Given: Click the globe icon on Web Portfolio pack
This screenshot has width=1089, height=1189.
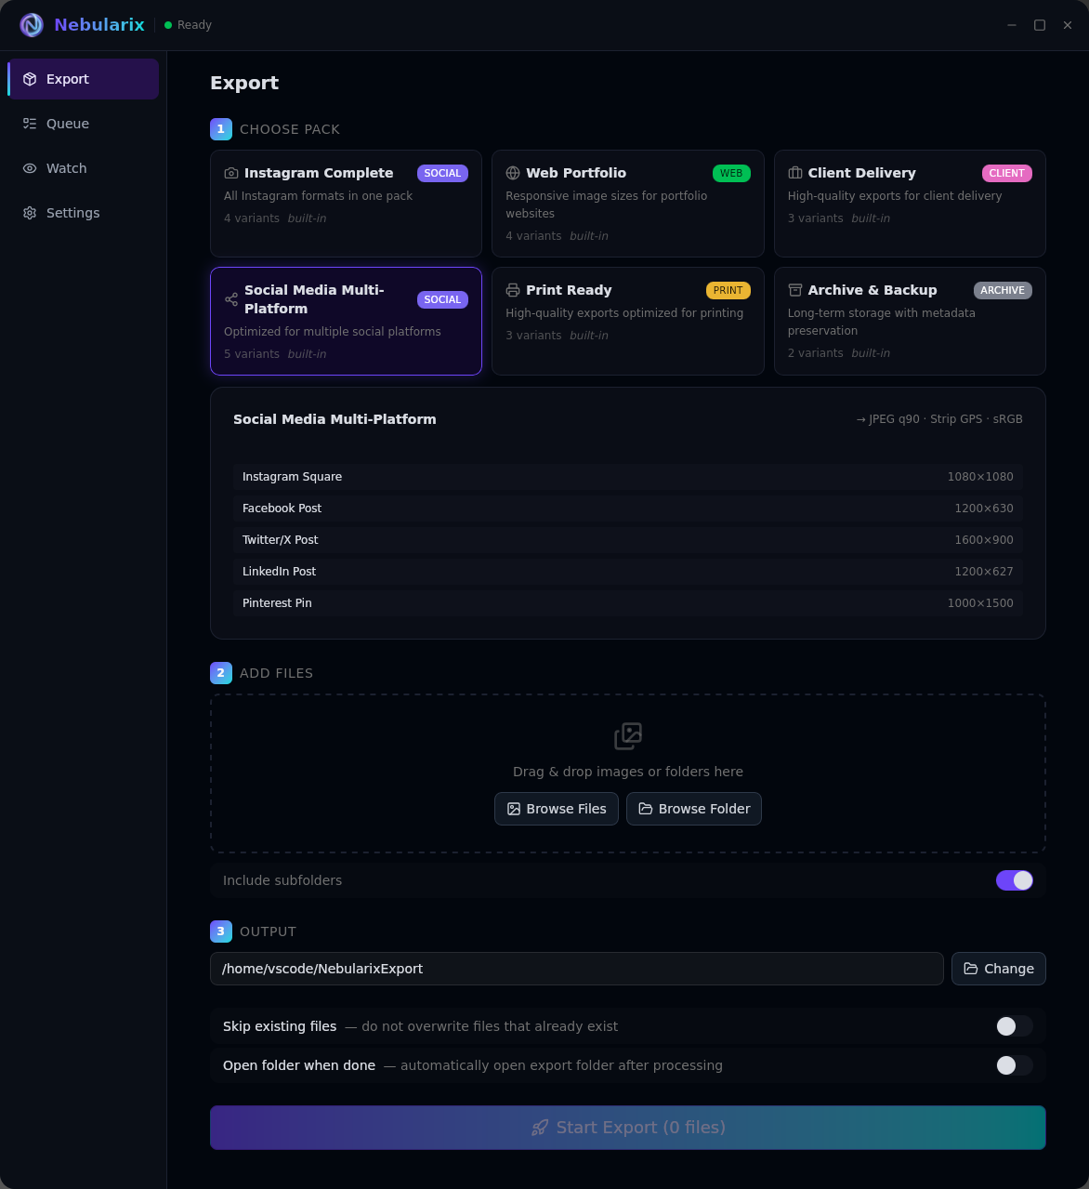Looking at the screenshot, I should click(x=513, y=173).
